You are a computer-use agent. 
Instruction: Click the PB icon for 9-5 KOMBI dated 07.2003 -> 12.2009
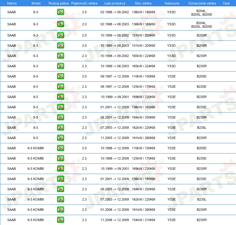(60, 199)
